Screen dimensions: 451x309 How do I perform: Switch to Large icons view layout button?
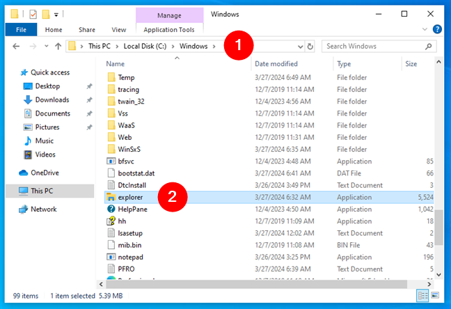(435, 296)
